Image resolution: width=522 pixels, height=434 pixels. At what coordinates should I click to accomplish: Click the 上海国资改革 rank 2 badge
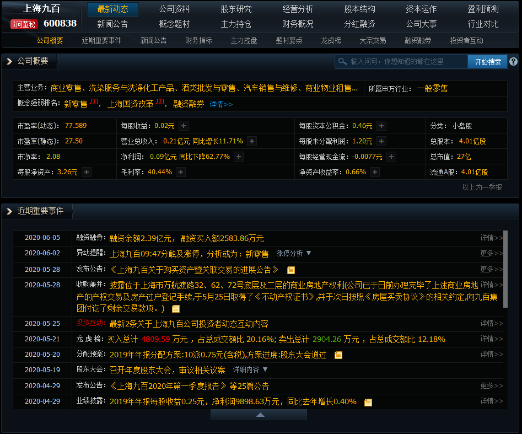(x=160, y=101)
